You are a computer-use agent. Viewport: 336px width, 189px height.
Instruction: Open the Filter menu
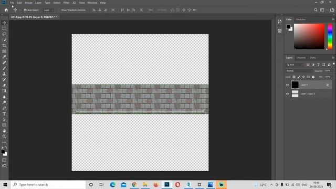click(66, 3)
